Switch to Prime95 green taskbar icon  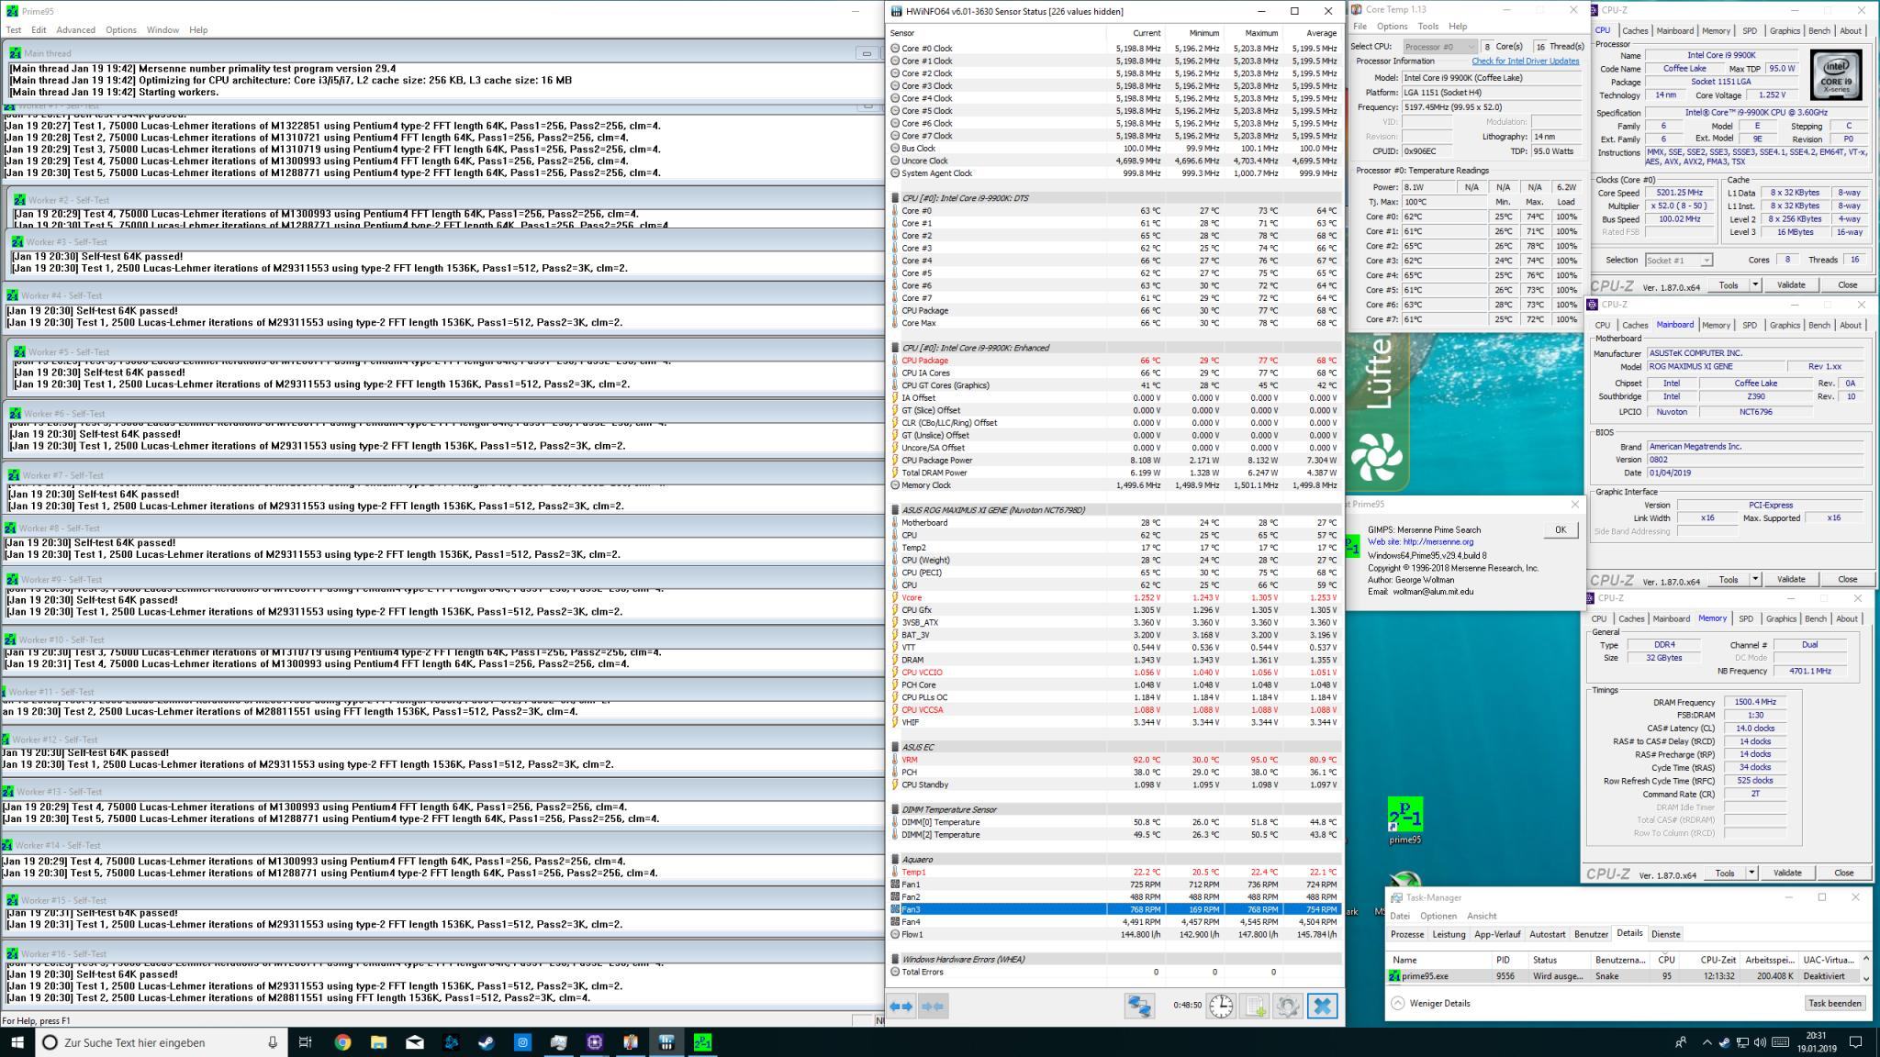[x=702, y=1042]
